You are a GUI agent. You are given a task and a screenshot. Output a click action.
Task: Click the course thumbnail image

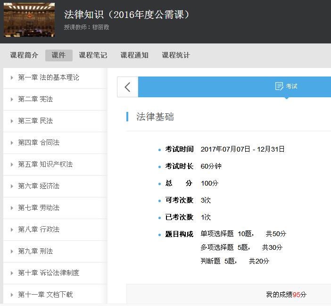29,20
